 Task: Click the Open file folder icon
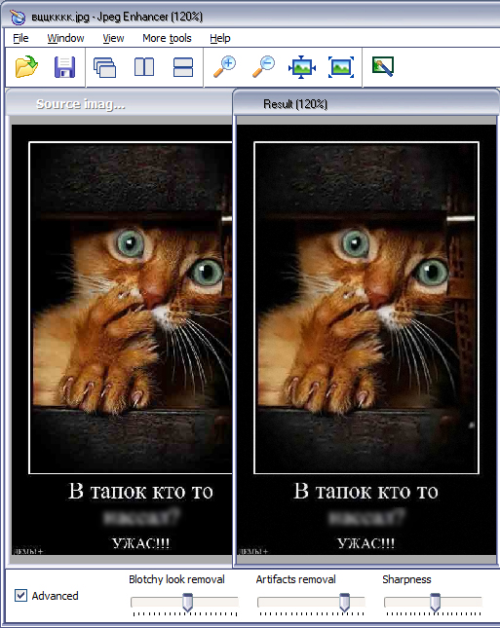tap(26, 66)
